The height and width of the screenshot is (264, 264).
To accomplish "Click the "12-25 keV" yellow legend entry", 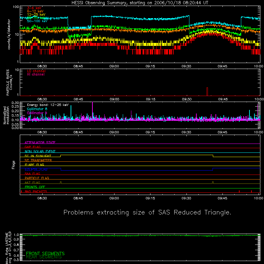I will (x=36, y=15).
